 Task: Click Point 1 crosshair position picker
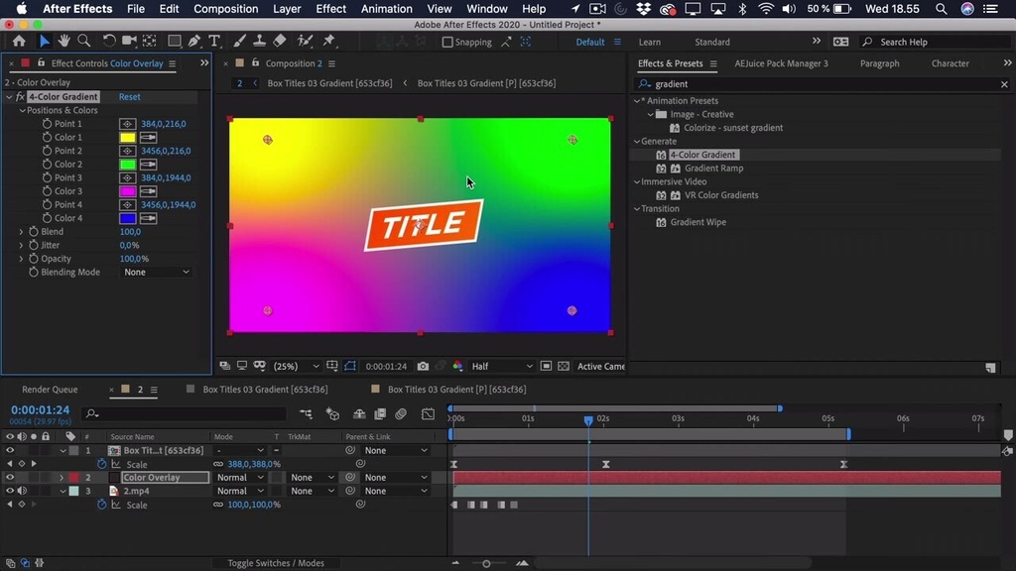click(128, 124)
